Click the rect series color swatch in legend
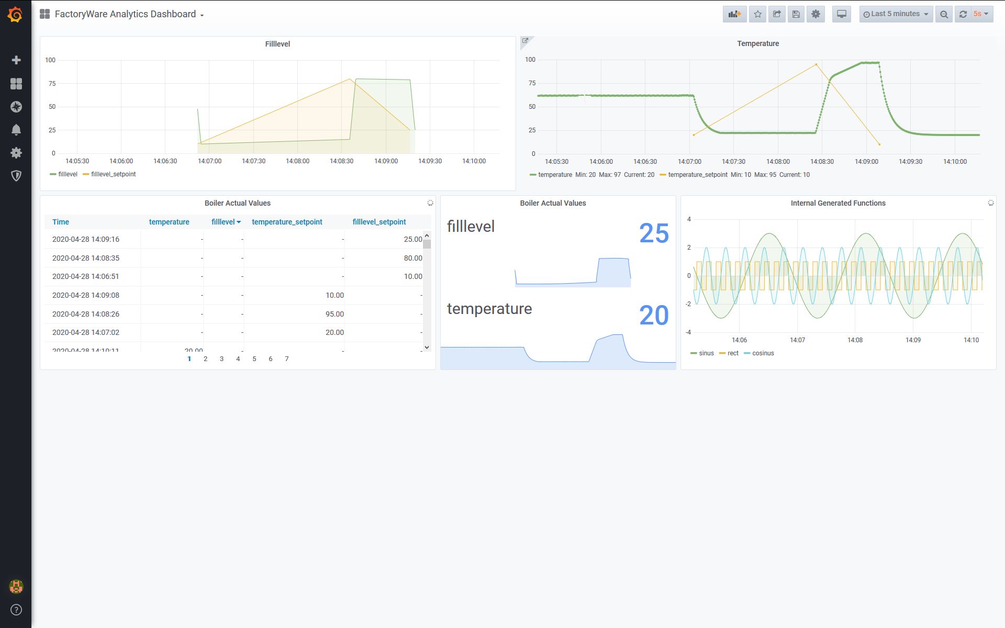 pos(722,354)
